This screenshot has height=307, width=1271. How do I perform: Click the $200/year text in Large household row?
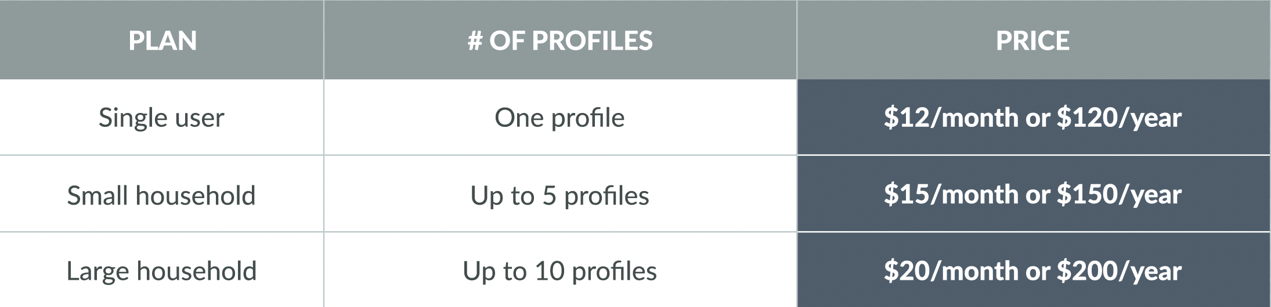(1119, 272)
